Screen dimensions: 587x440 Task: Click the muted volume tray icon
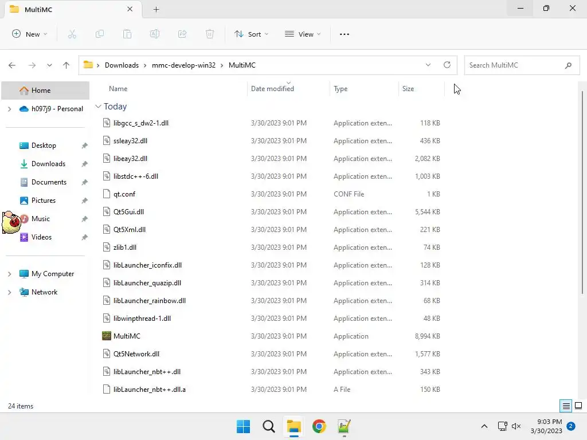click(x=516, y=426)
